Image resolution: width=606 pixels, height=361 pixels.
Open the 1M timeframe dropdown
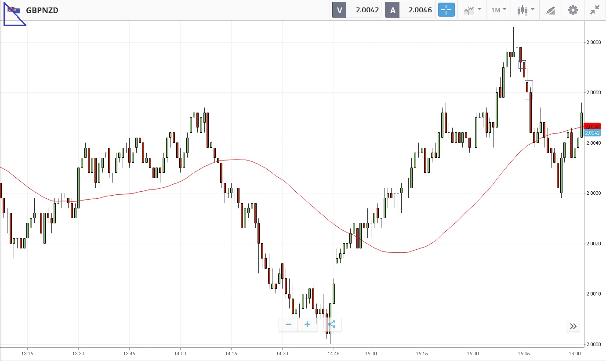pos(498,10)
